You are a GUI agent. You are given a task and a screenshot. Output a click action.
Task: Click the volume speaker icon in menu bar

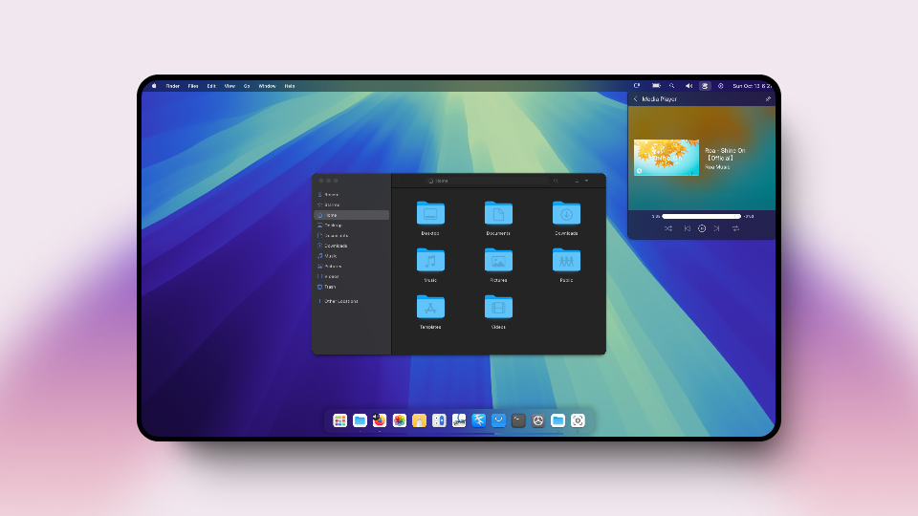click(x=689, y=86)
